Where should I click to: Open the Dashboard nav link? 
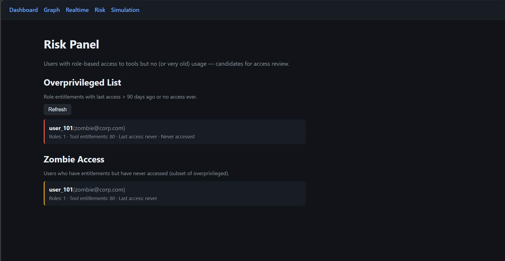[24, 10]
